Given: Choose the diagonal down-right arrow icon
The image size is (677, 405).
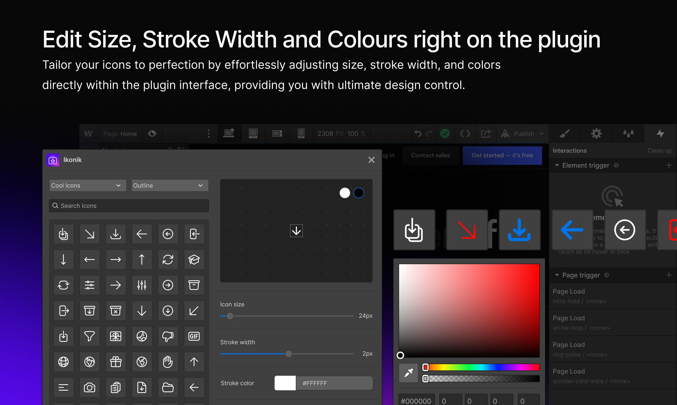Looking at the screenshot, I should [x=90, y=234].
